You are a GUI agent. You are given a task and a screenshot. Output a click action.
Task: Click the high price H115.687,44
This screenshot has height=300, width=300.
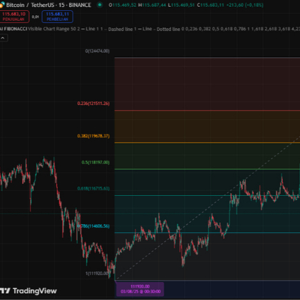click(x=152, y=5)
